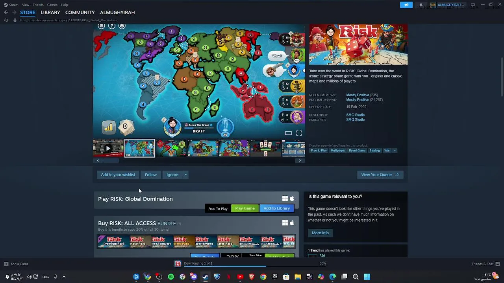
Task: Open the SMG Studio developer link
Action: [355, 115]
